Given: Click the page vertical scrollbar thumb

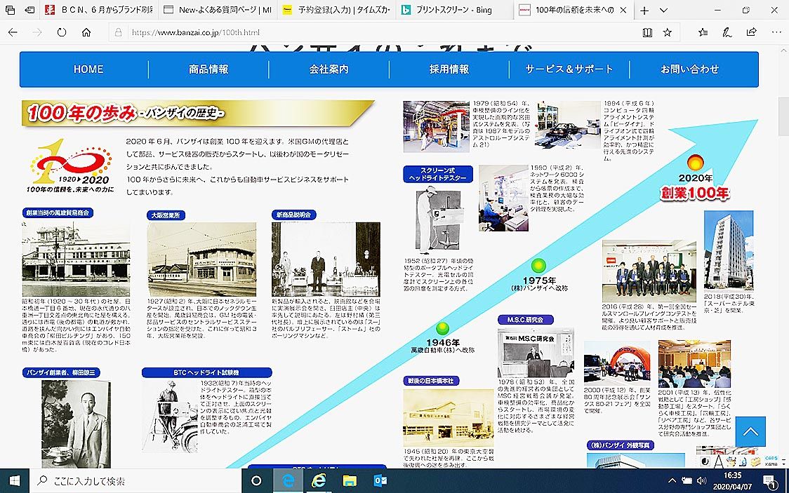Looking at the screenshot, I should pyautogui.click(x=783, y=116).
